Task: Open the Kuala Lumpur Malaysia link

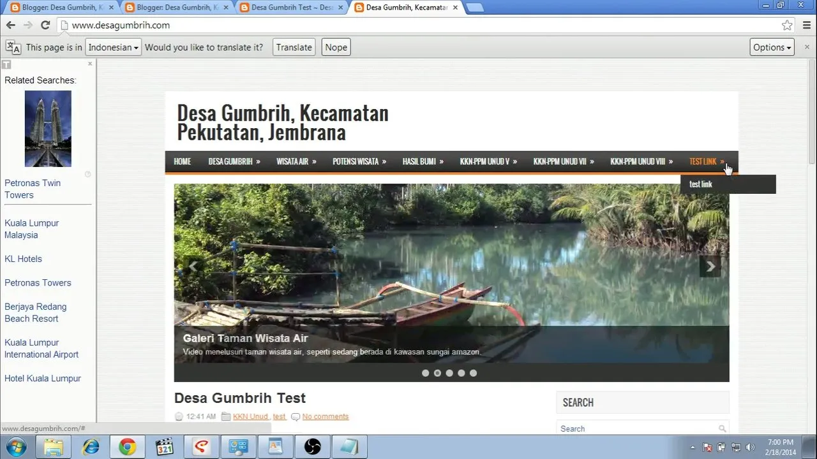Action: pos(31,229)
